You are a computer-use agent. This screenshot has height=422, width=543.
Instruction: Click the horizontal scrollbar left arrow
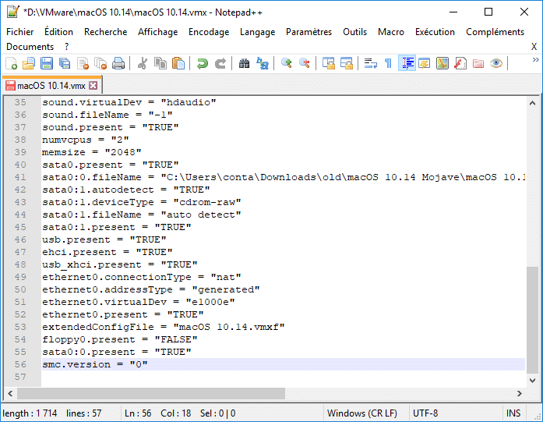click(10, 393)
